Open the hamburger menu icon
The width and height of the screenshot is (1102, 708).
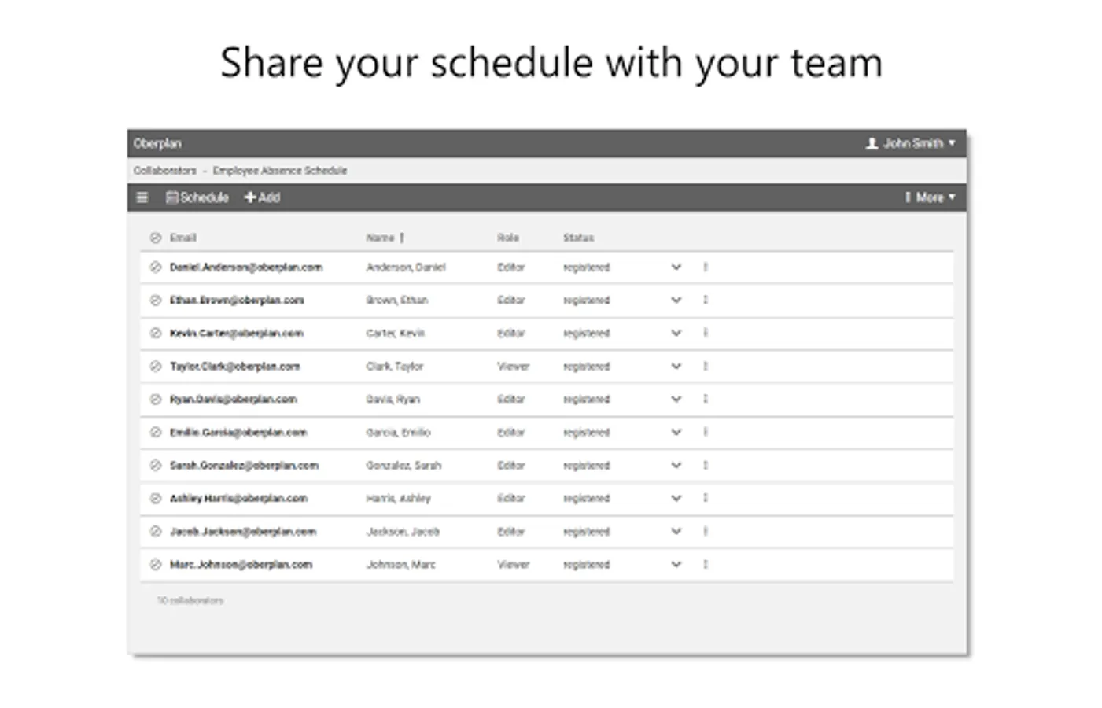[x=142, y=197]
